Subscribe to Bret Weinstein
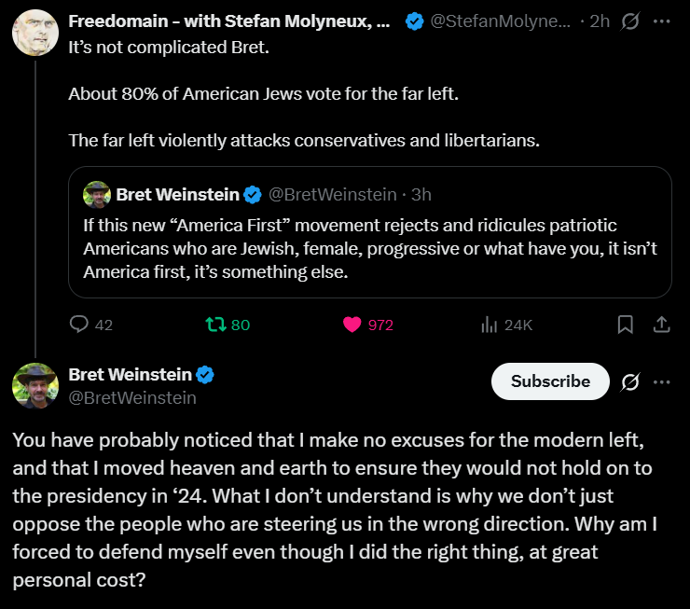 550,381
